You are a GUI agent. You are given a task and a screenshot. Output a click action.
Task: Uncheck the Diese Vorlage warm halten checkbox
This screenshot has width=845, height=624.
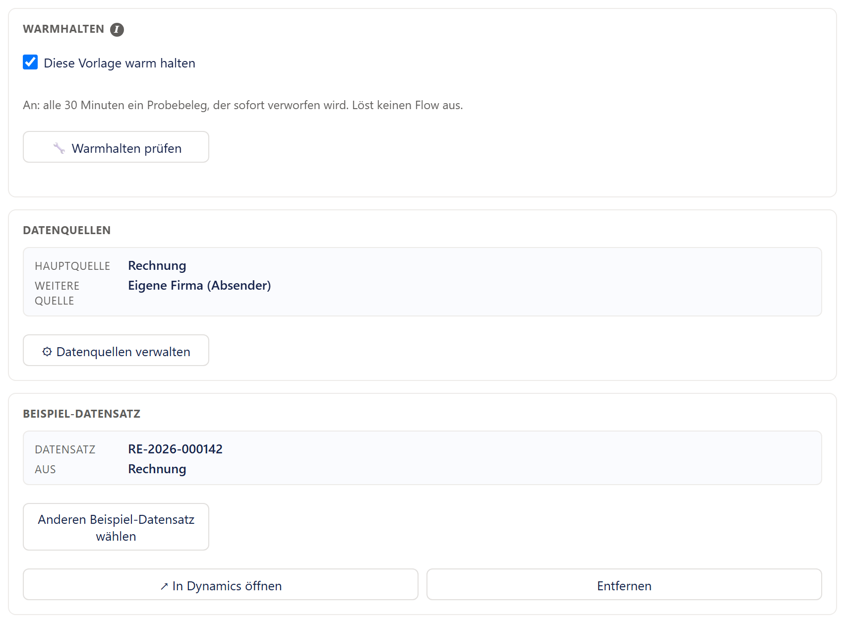point(30,62)
